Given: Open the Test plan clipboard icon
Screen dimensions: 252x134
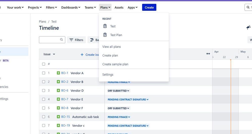Looking at the screenshot, I should coord(105,26).
